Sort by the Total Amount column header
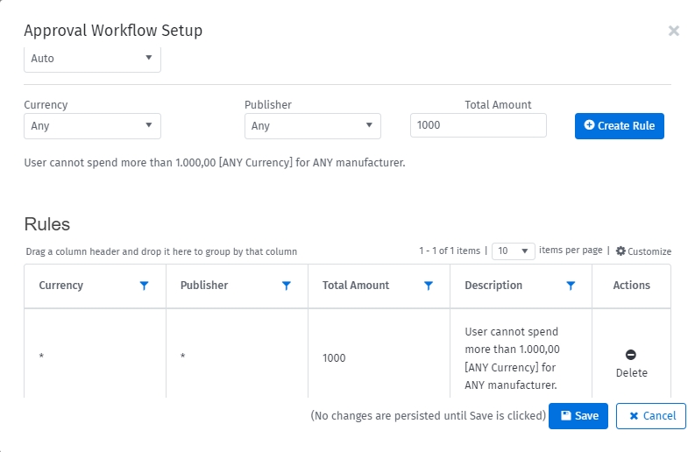 click(356, 286)
